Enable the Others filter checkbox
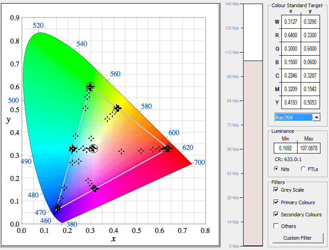 [x=276, y=226]
